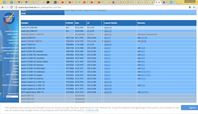Open the ASTP-DM link

(x=144, y=92)
